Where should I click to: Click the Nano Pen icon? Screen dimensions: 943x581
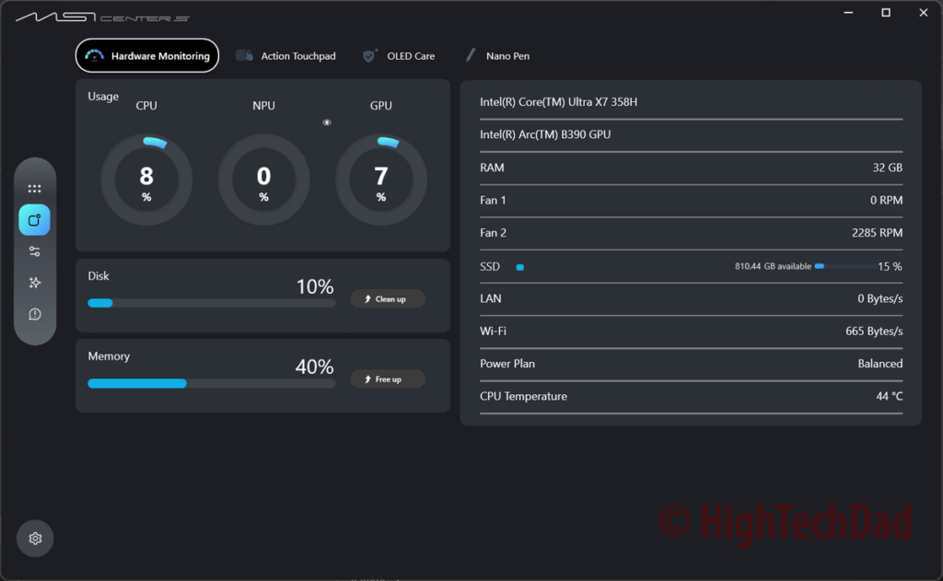(471, 55)
